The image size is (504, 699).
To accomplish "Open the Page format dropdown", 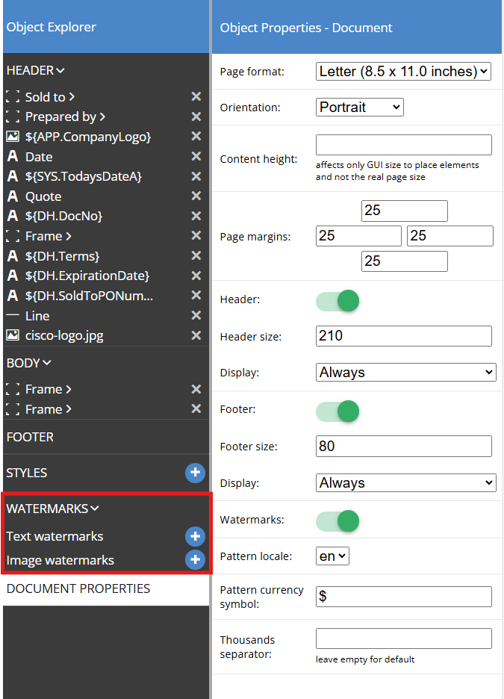I will 403,72.
